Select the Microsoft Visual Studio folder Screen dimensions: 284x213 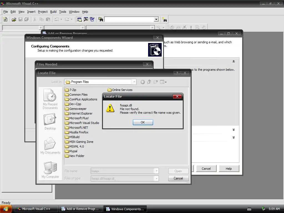[x=82, y=123]
